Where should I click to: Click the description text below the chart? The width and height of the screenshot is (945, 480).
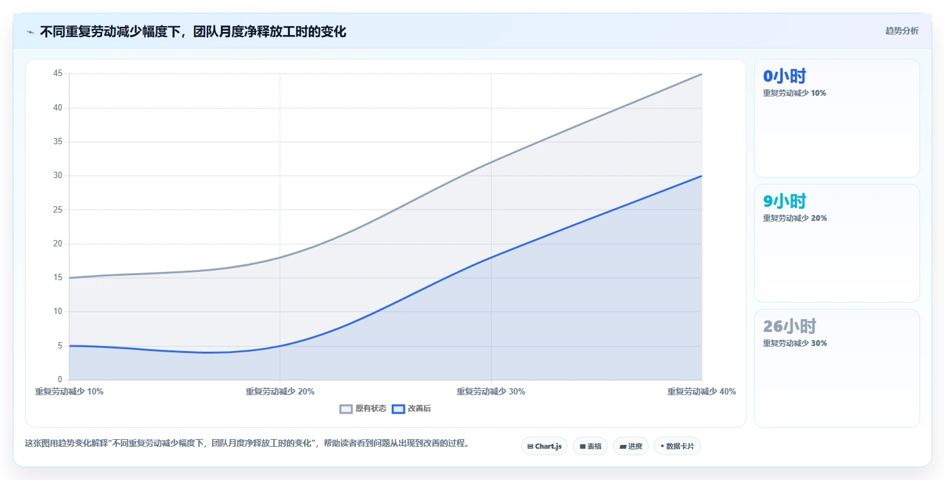click(x=247, y=443)
